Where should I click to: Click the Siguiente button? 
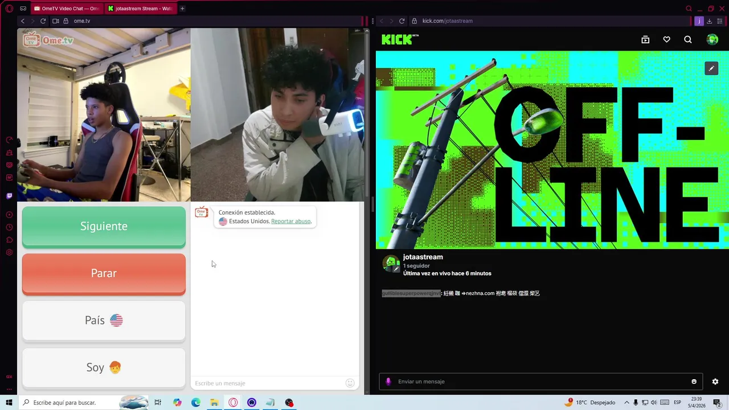coord(104,227)
